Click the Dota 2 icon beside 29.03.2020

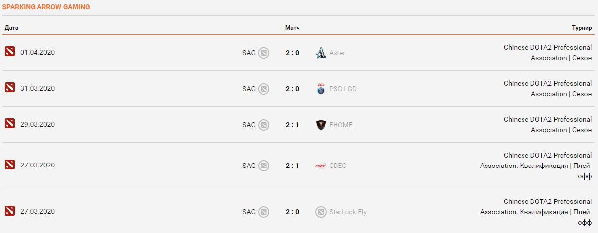point(10,124)
